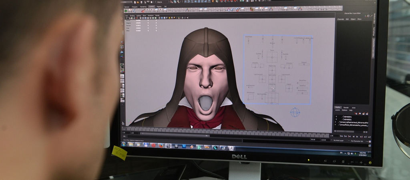
Task: Click the Windows Start button
Action: [124, 144]
